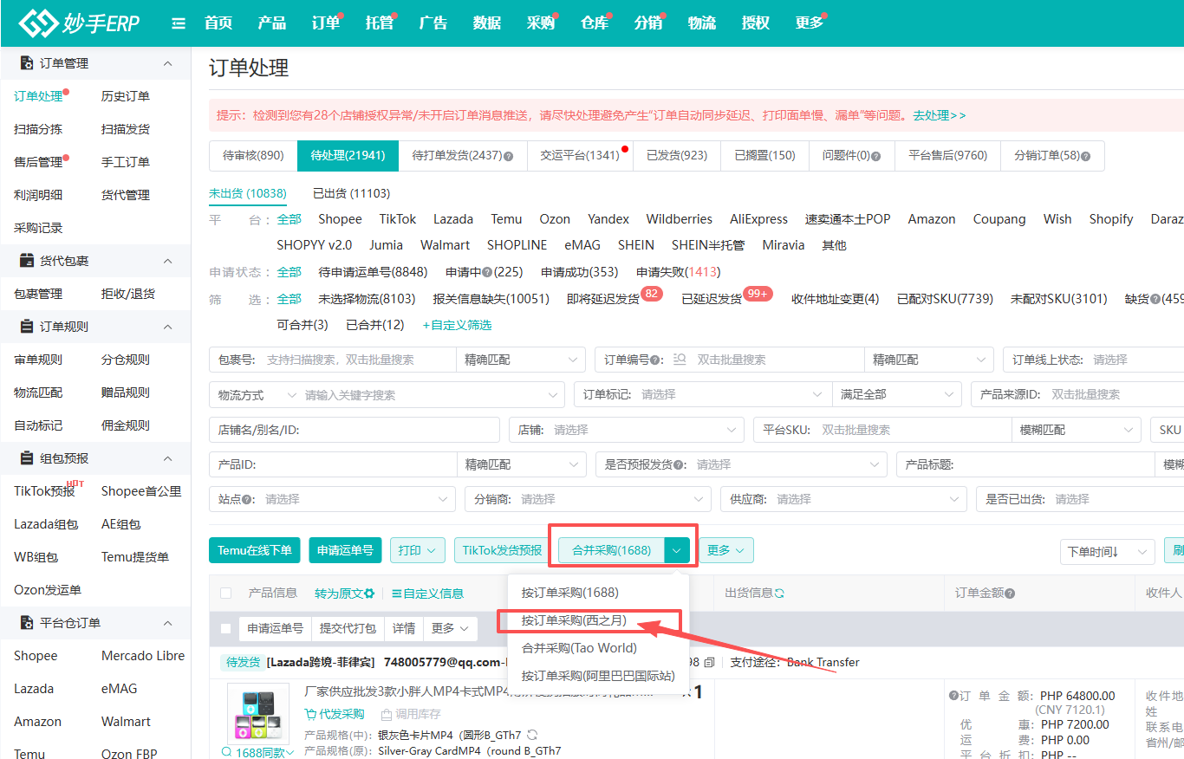Click the 平台仓订单 section icon
The height and width of the screenshot is (759, 1184).
click(x=26, y=623)
